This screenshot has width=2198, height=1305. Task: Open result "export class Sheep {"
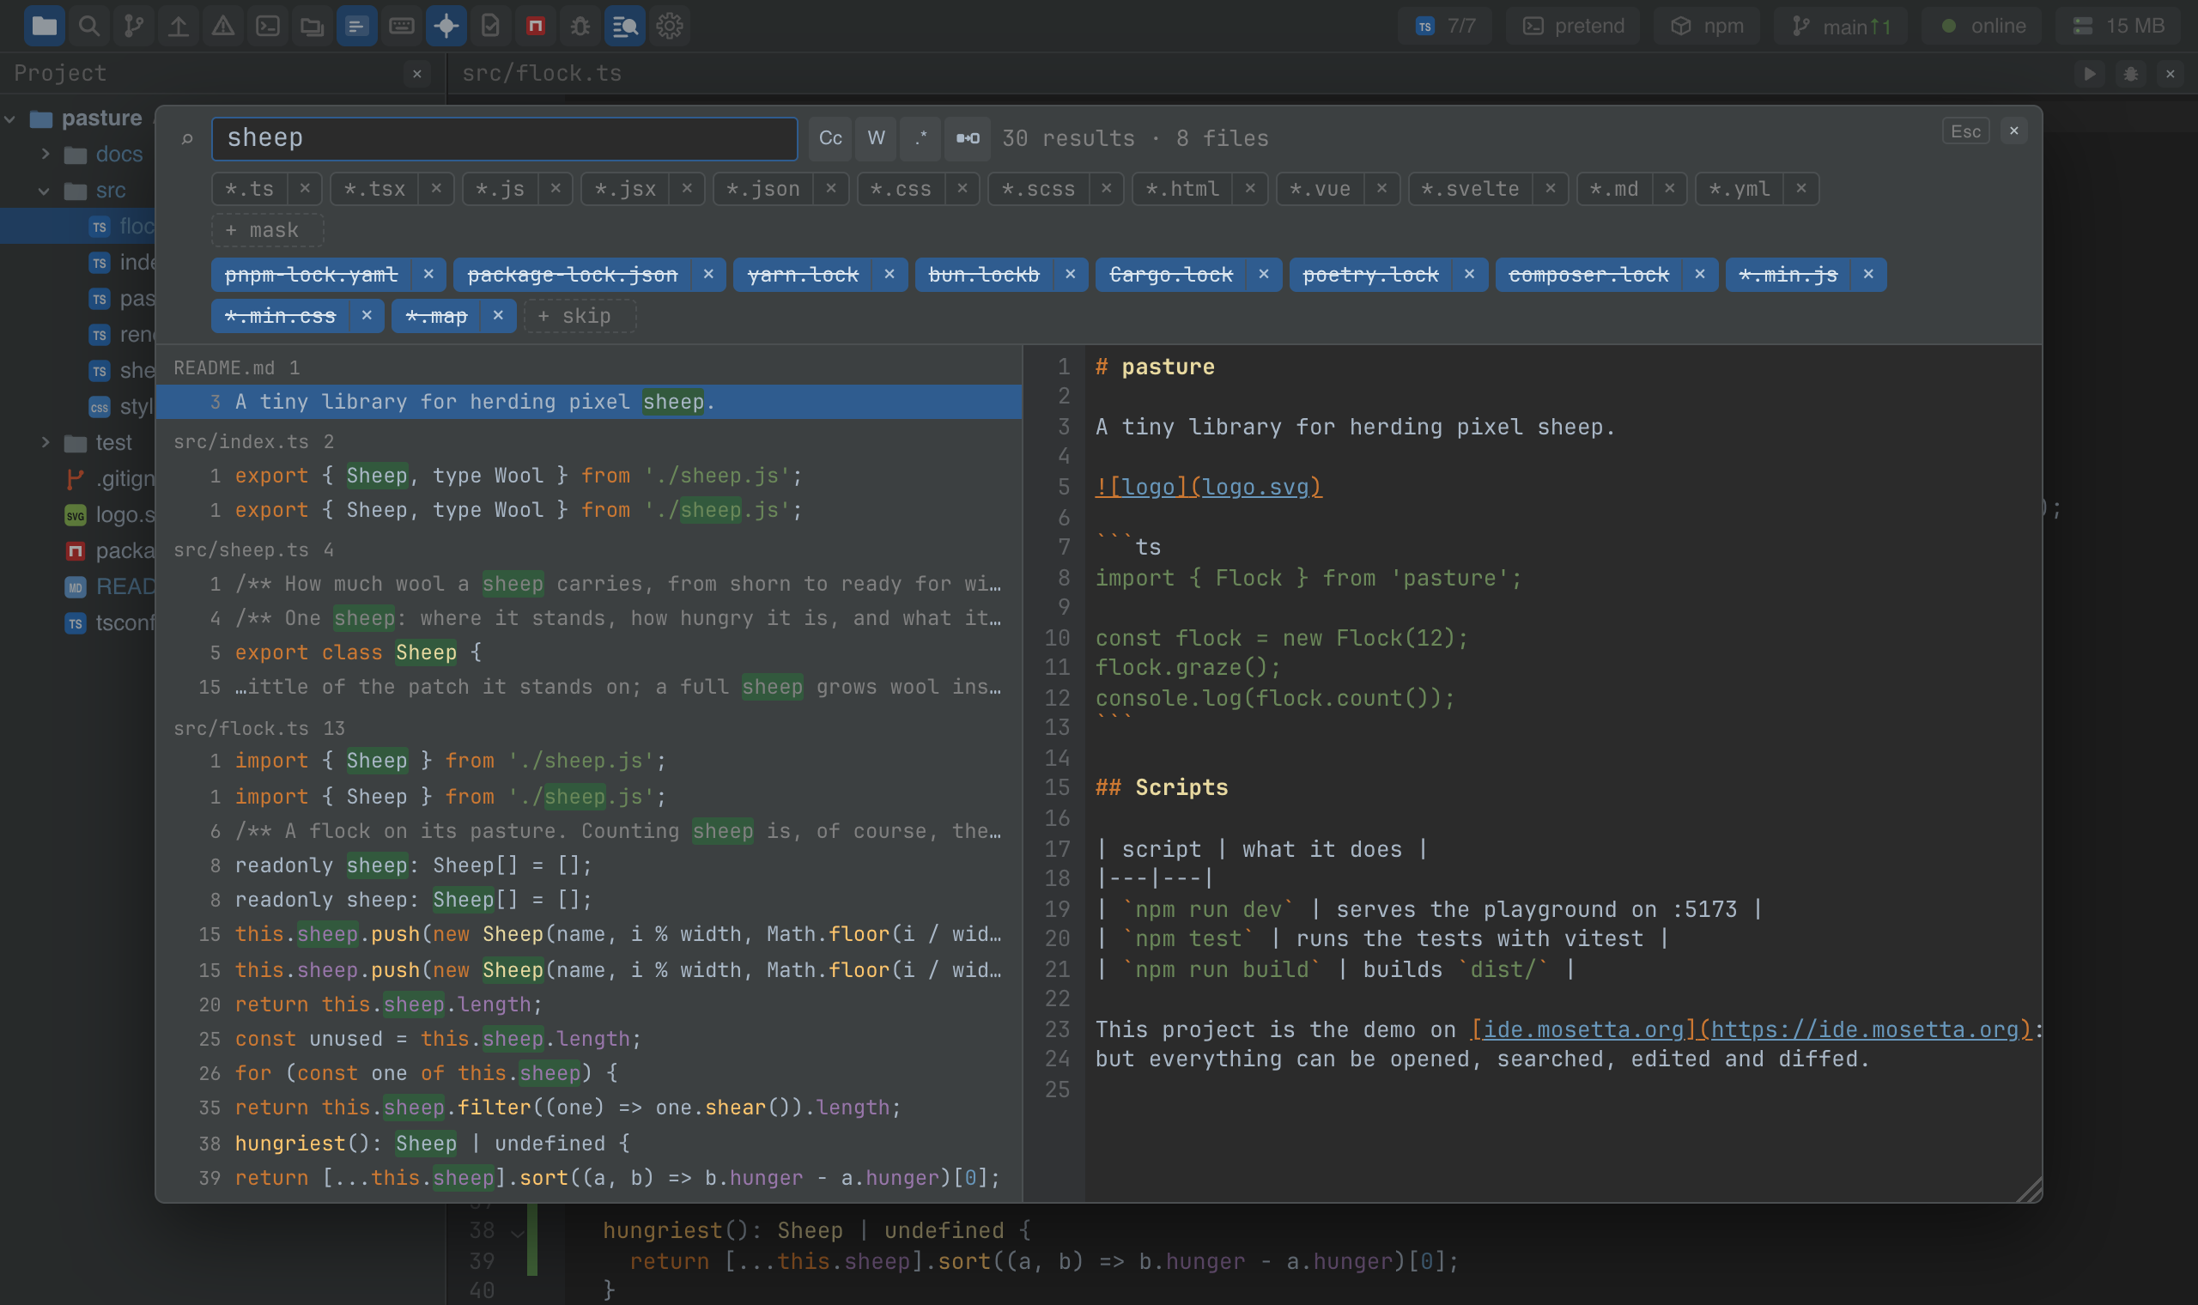pos(589,652)
